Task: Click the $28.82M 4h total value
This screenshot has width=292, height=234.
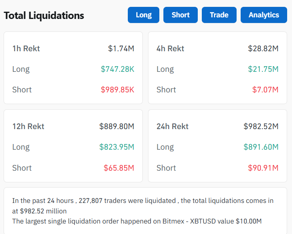Action: click(263, 48)
